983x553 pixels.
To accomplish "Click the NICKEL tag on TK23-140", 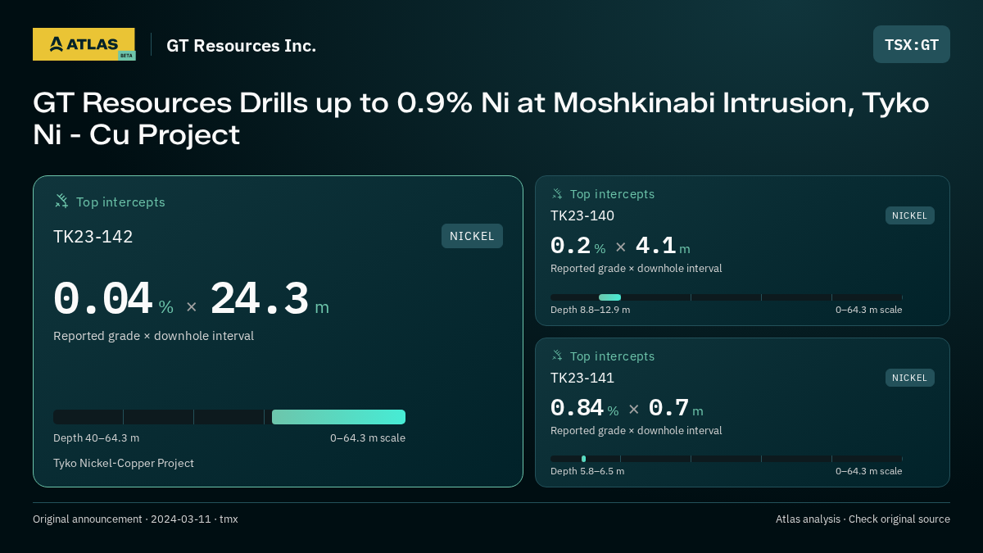I will (910, 215).
